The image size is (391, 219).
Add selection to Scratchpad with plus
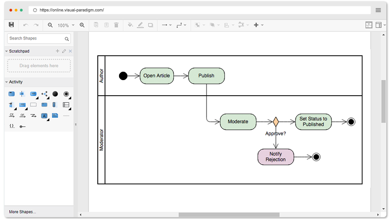57,51
